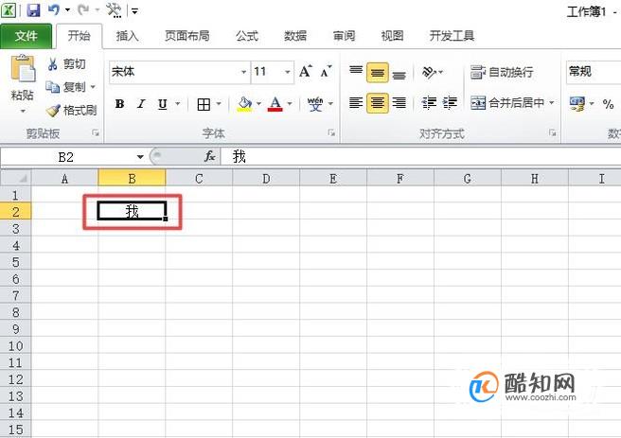Open the Undo history dropdown arrow
This screenshot has width=621, height=438.
(67, 9)
